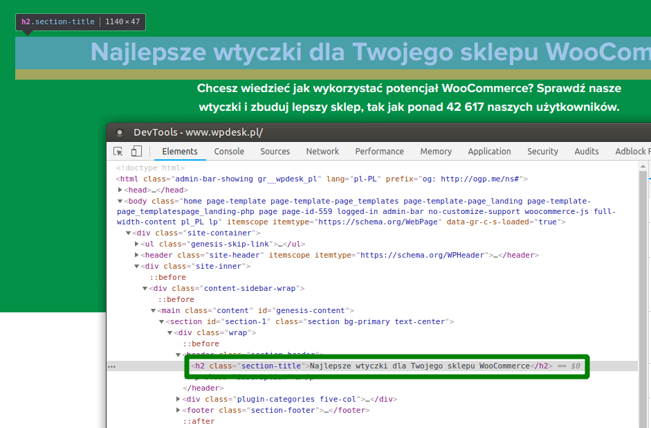Viewport: 651px width, 428px height.
Task: Switch to the Security tab
Action: pos(542,151)
